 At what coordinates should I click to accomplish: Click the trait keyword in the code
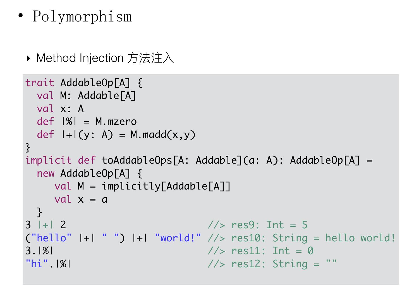point(40,83)
